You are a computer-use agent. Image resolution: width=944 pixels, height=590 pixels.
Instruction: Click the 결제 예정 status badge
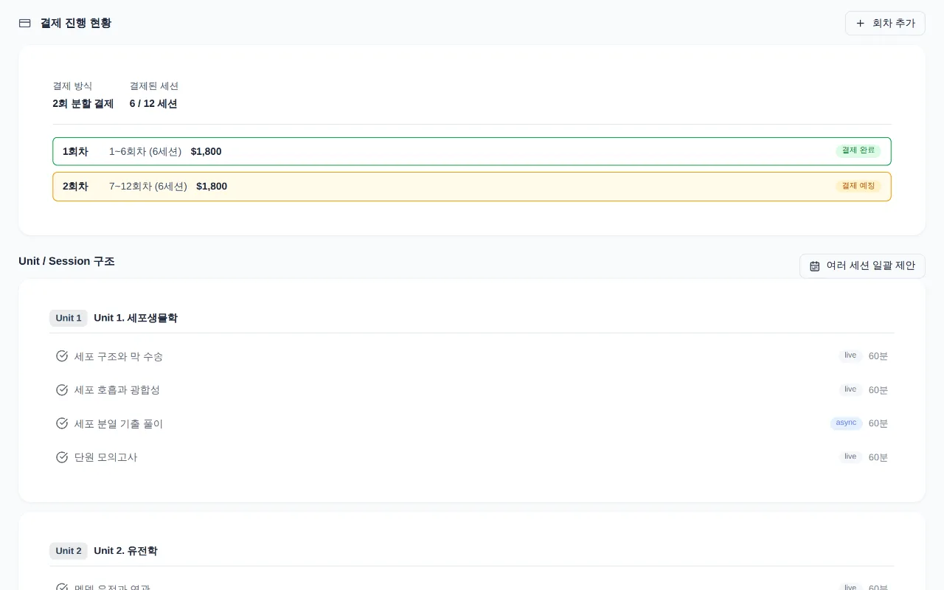[x=858, y=186]
